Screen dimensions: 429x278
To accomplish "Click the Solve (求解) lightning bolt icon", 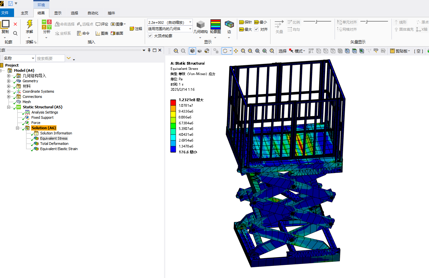I will [x=29, y=24].
